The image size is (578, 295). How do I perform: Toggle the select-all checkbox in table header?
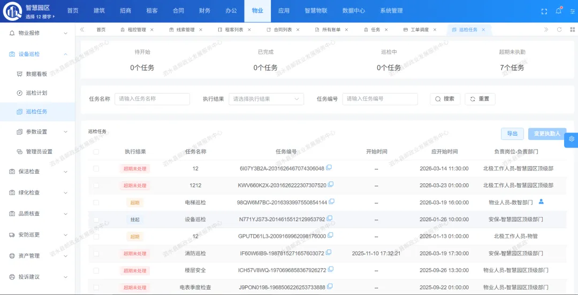pyautogui.click(x=96, y=152)
